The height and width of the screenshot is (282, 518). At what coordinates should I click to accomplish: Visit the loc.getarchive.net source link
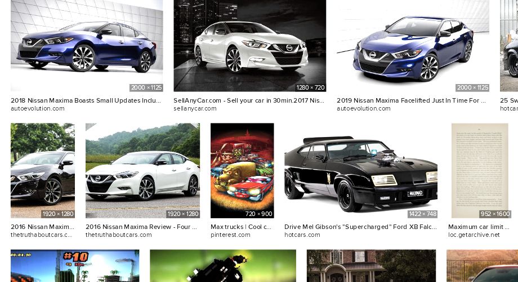click(474, 235)
